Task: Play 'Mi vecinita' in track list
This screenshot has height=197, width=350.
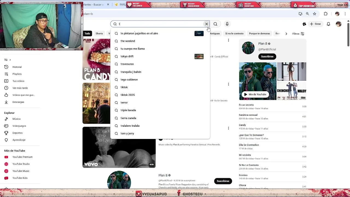Action: 273,157
